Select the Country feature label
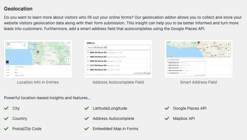 [20, 118]
